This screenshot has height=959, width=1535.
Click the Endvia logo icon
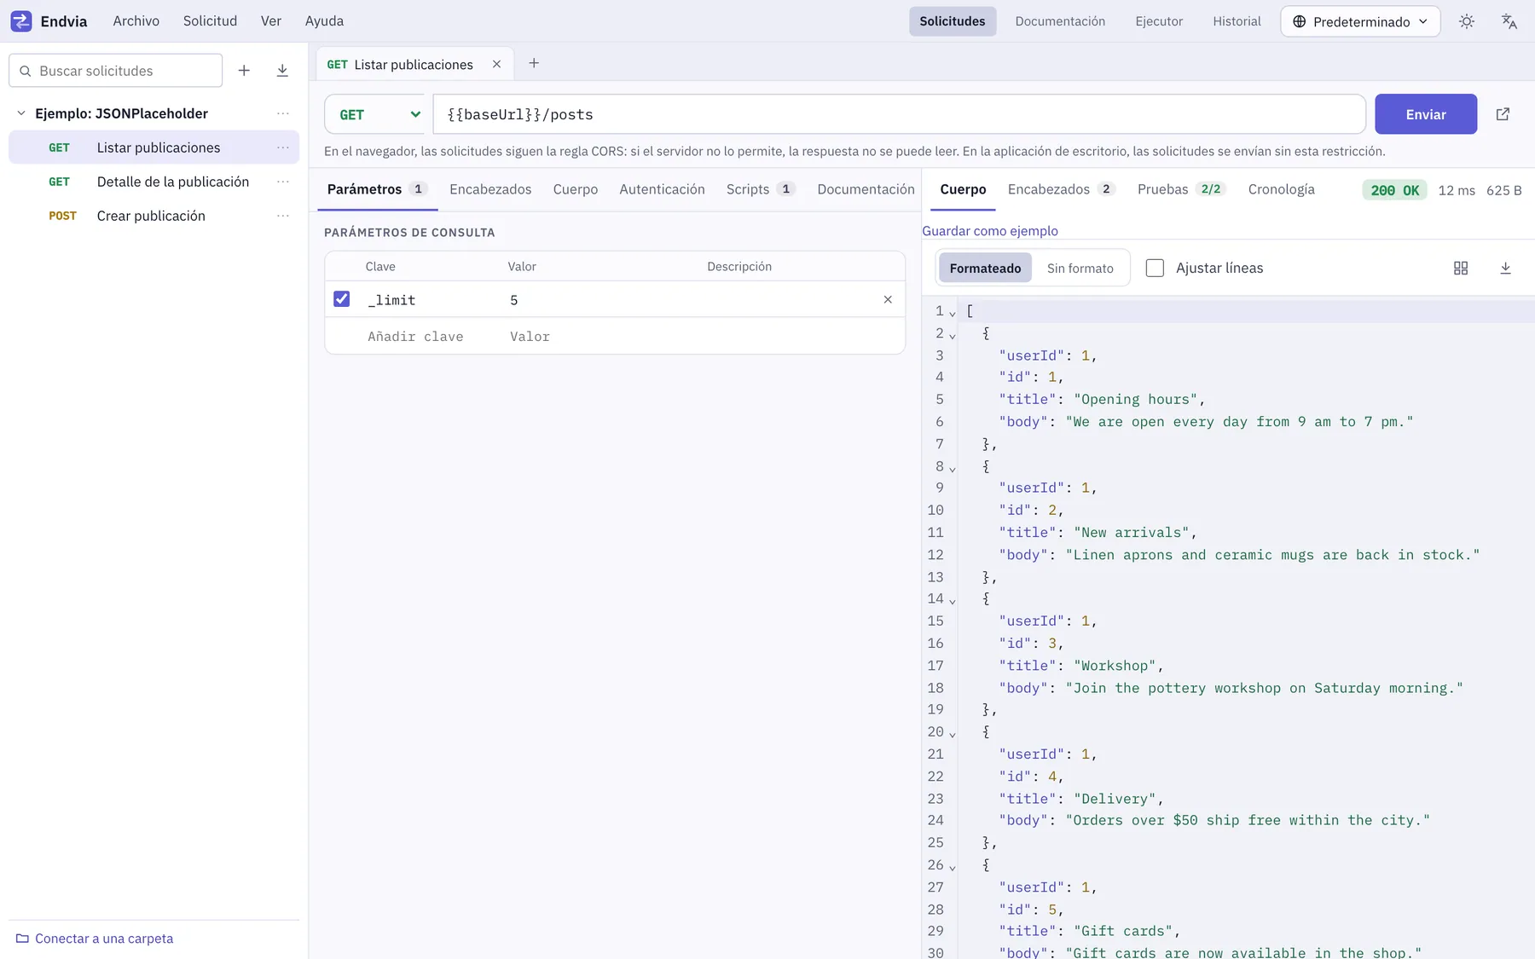tap(21, 21)
